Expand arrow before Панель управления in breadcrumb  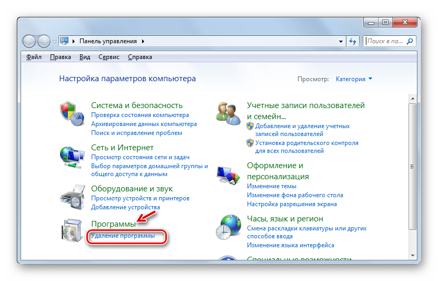74,42
